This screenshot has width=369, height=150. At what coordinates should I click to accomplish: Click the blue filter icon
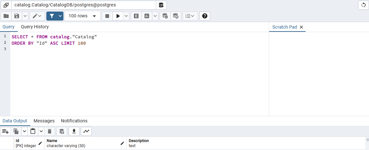52,16
